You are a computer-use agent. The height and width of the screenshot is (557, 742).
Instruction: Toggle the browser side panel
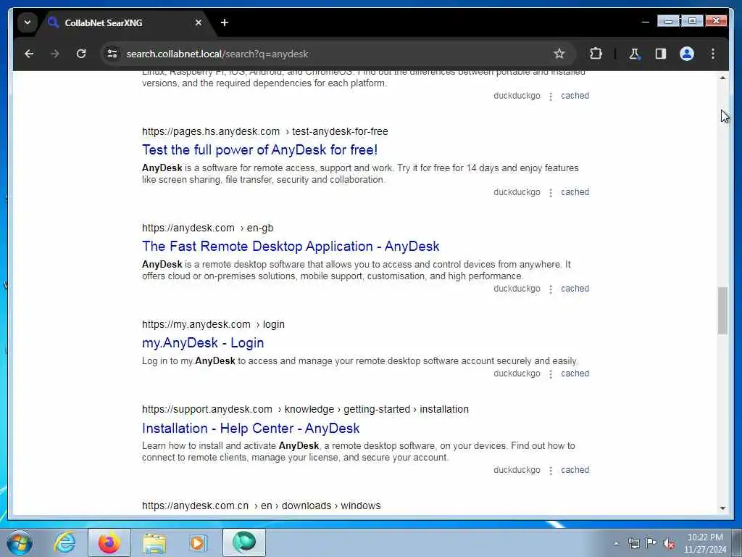click(x=661, y=54)
